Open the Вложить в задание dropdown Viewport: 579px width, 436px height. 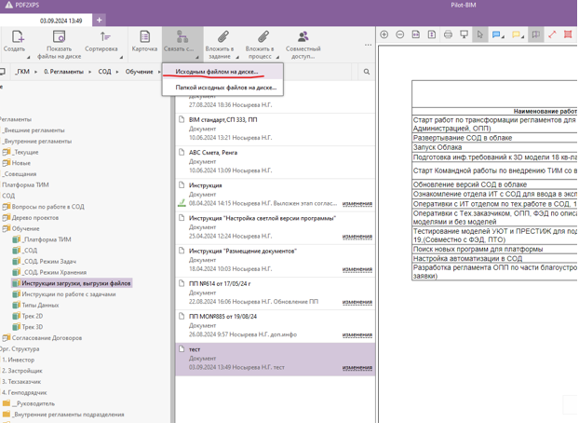[x=220, y=42]
